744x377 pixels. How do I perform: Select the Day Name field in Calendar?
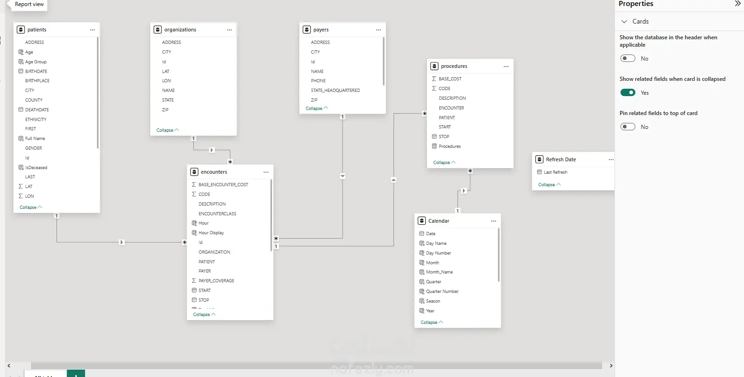click(436, 243)
